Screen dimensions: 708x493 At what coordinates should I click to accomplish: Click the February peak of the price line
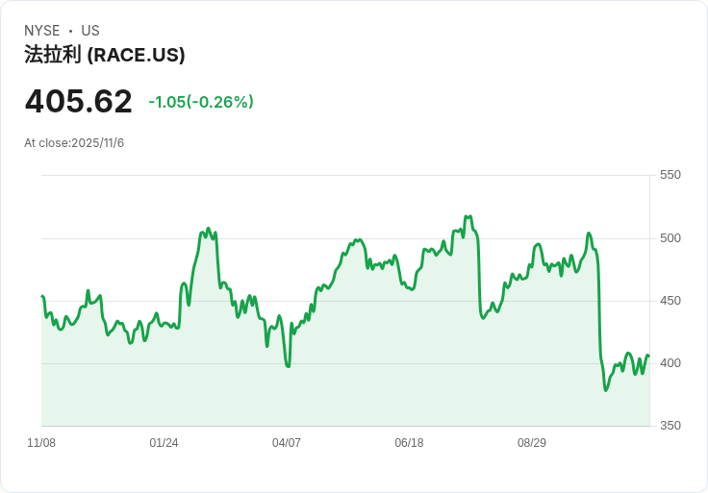click(208, 229)
